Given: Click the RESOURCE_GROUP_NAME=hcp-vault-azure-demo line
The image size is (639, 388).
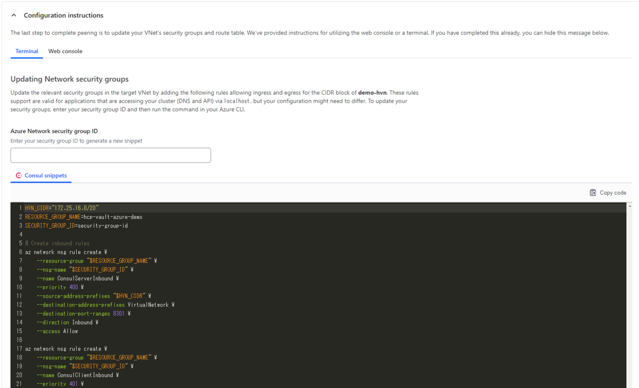Looking at the screenshot, I should click(84, 217).
